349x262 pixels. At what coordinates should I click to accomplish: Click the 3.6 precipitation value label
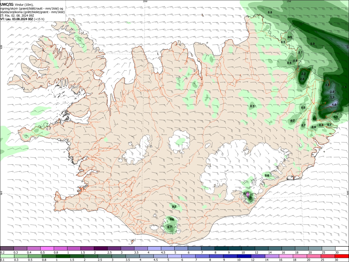(332, 92)
